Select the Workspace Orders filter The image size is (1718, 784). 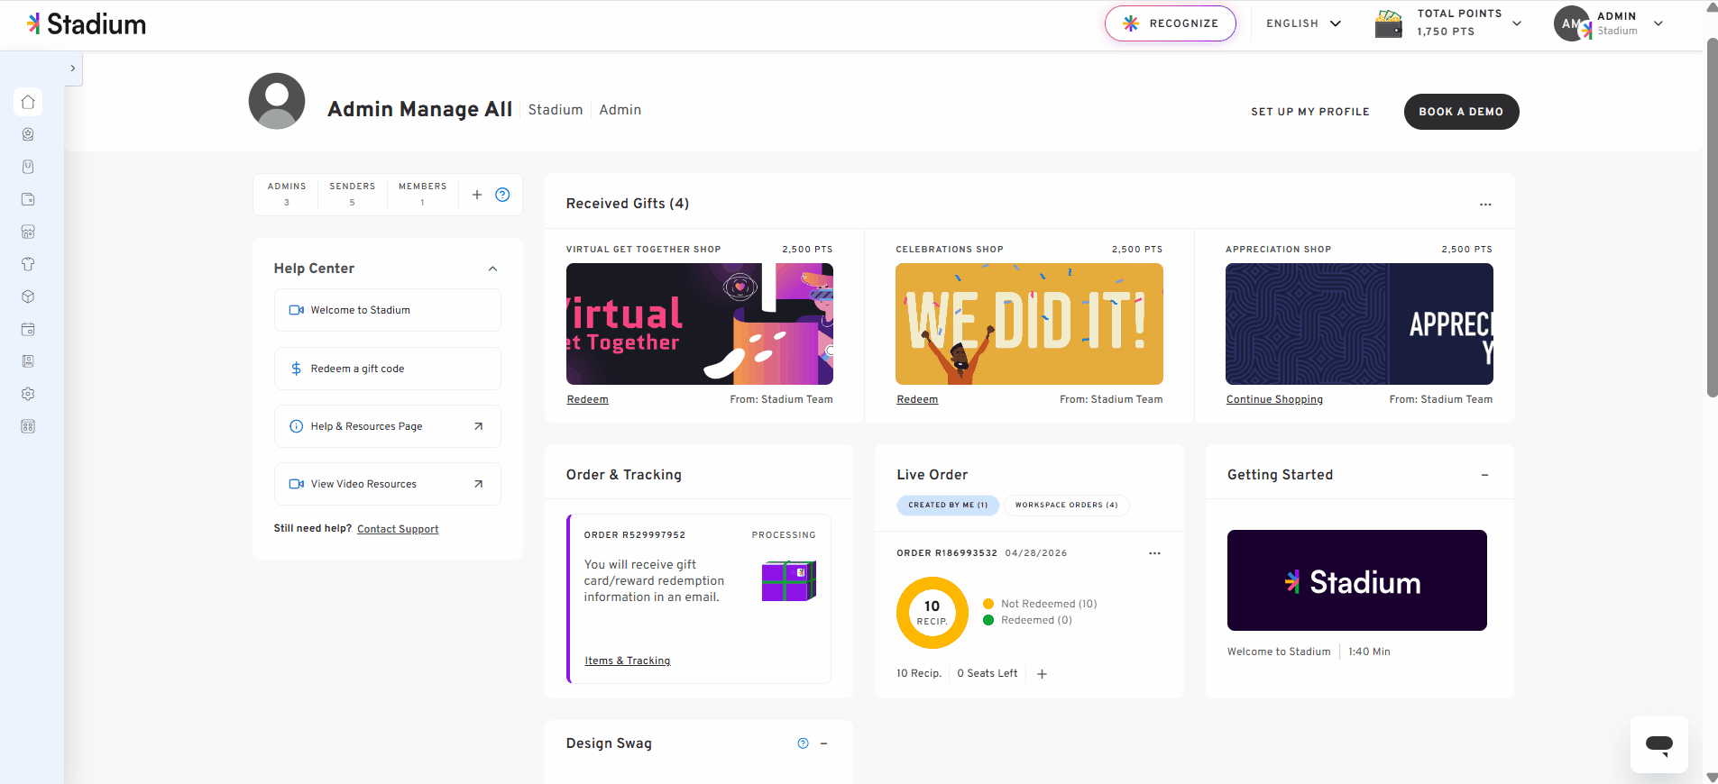1066,506
